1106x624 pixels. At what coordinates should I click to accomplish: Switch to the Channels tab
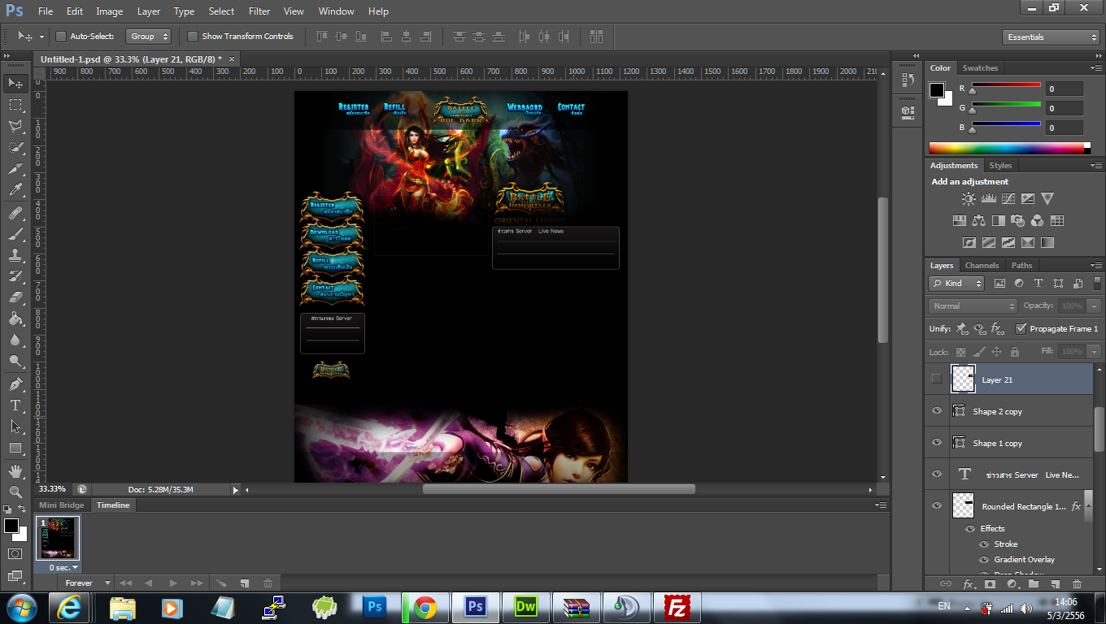point(982,266)
